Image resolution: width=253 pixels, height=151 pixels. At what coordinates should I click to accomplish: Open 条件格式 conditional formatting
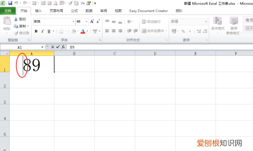tap(218, 25)
